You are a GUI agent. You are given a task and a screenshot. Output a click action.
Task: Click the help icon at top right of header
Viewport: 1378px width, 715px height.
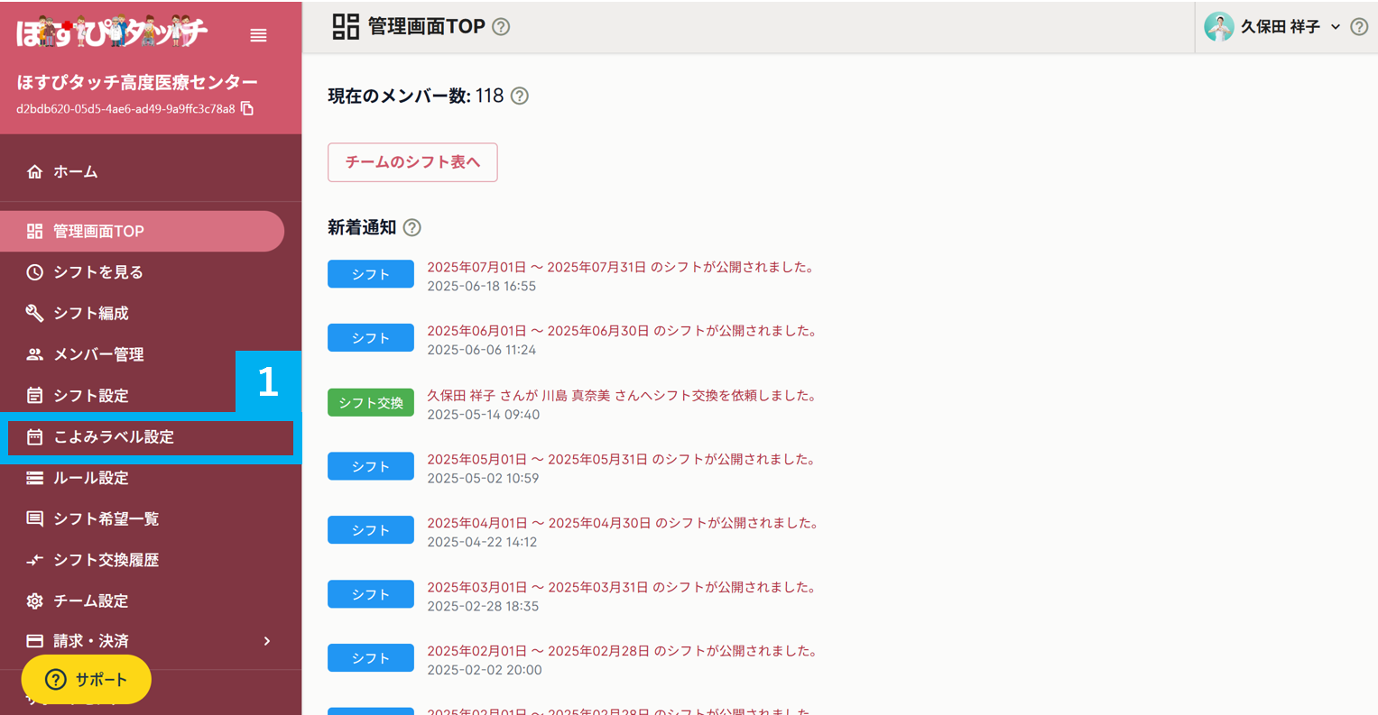[x=1359, y=27]
